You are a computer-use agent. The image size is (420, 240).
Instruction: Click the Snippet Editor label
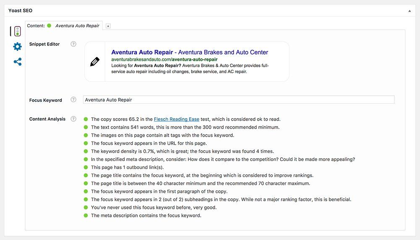45,44
